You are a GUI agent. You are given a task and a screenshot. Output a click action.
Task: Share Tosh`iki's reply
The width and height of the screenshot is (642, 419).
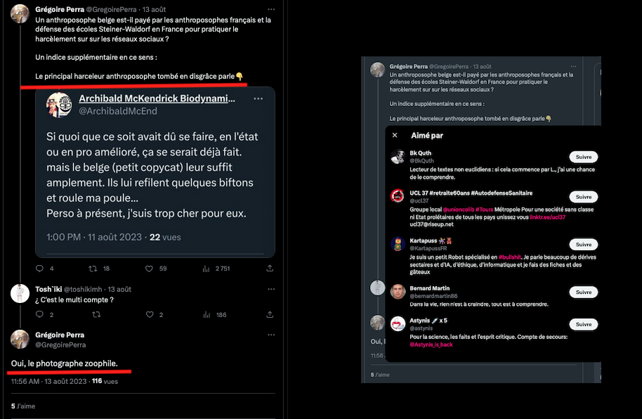(270, 315)
